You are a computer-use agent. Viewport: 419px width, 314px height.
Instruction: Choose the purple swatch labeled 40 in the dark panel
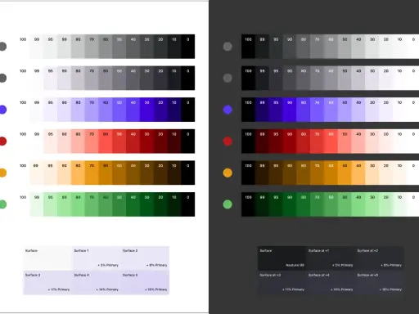point(358,110)
